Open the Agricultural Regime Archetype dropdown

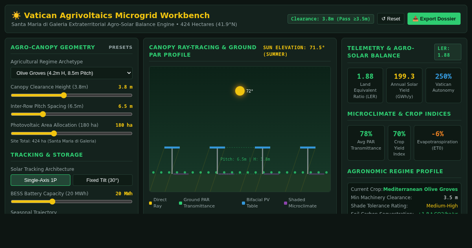pos(72,73)
